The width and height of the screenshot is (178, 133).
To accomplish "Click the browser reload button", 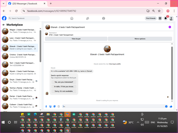I will (16, 11).
